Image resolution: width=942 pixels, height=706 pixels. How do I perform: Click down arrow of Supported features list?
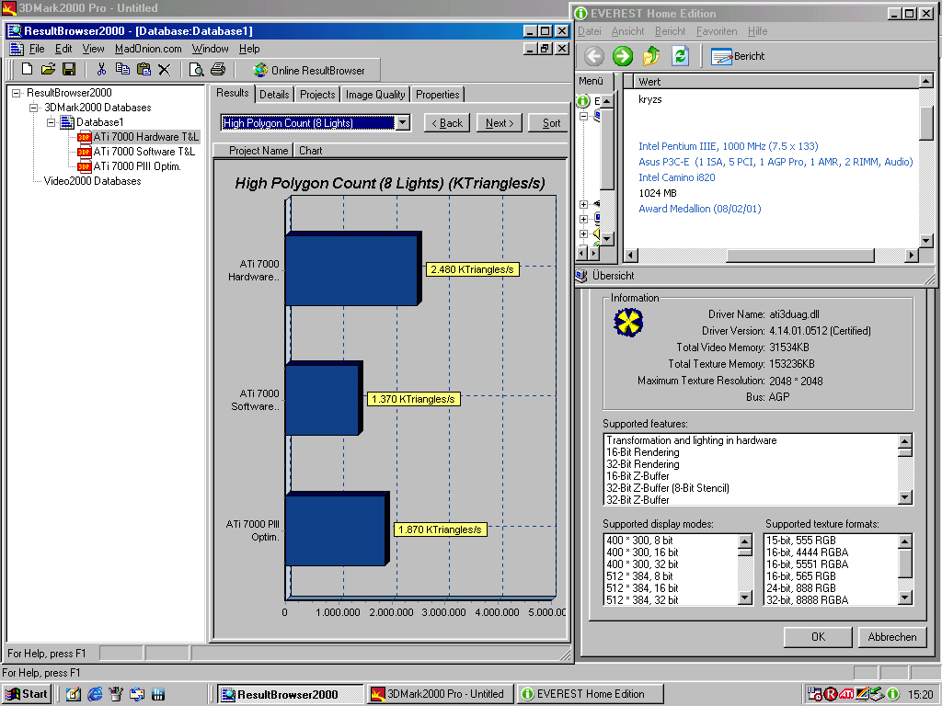pyautogui.click(x=905, y=497)
